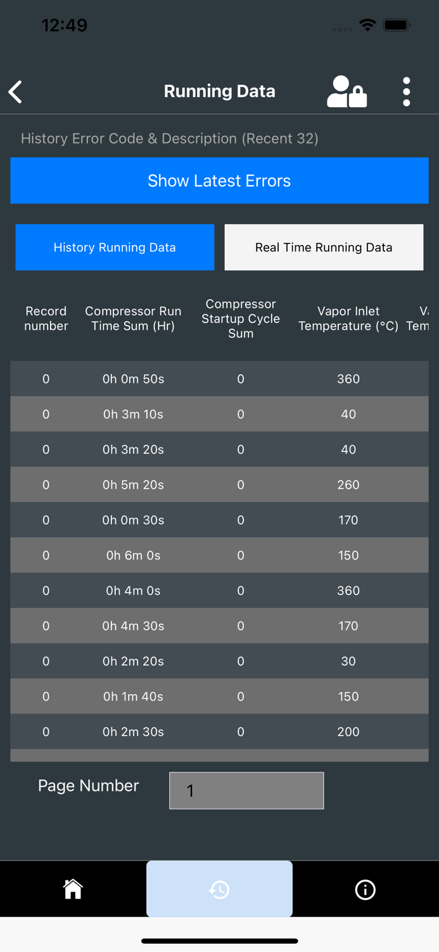Select Compressor Run Time Sum column header
This screenshot has height=952, width=439.
pos(133,319)
